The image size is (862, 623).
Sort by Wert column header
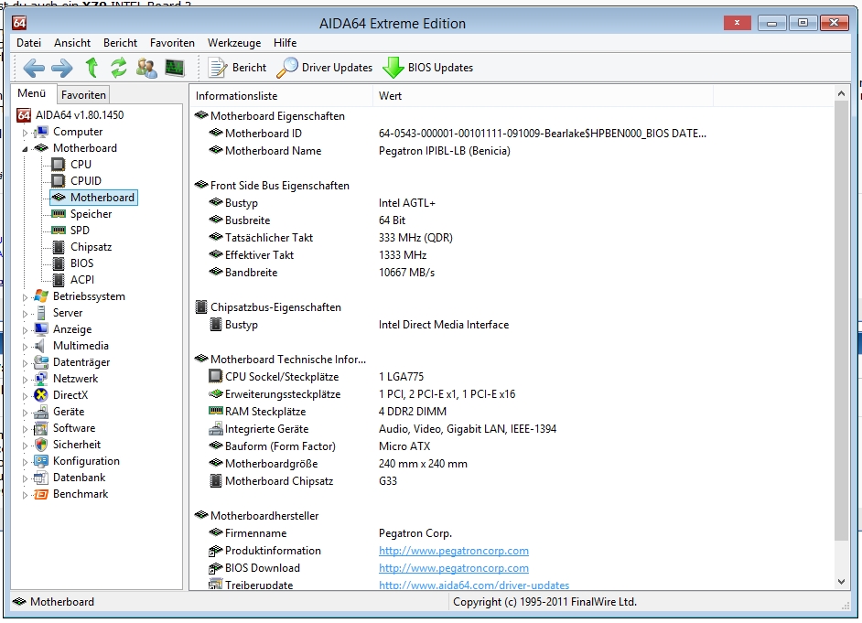coord(544,95)
